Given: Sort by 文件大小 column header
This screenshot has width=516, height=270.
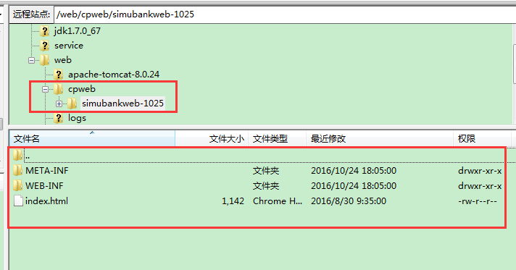Looking at the screenshot, I should [212, 138].
